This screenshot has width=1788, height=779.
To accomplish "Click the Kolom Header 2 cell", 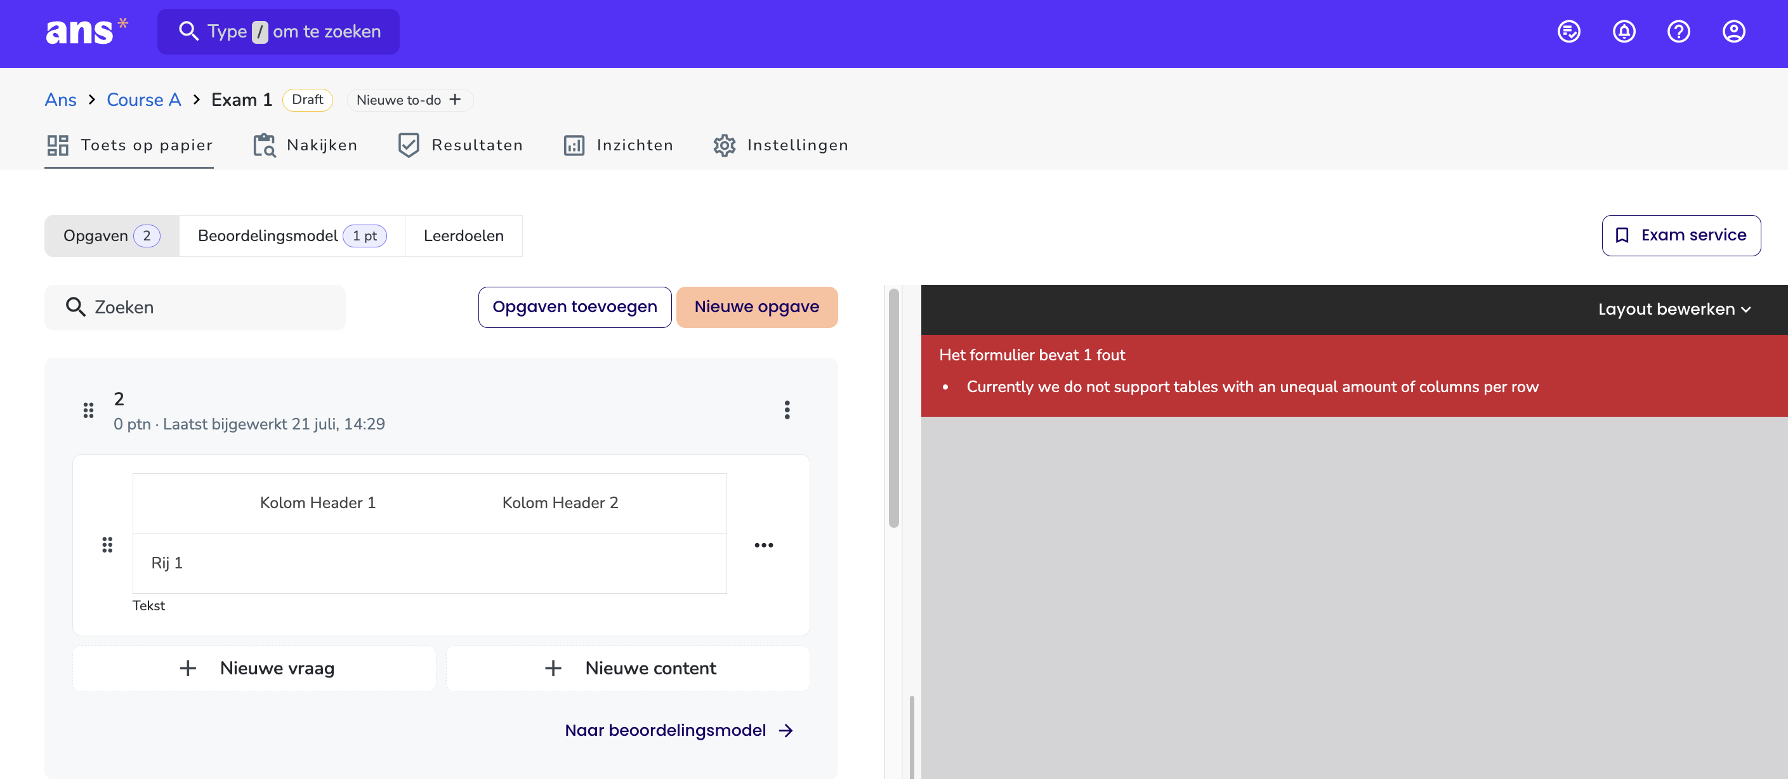I will click(x=560, y=503).
